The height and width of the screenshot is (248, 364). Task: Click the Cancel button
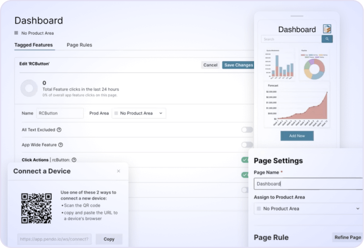(210, 65)
